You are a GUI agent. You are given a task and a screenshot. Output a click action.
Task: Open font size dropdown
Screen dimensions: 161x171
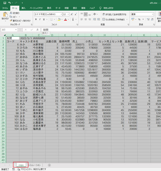pyautogui.click(x=68, y=14)
